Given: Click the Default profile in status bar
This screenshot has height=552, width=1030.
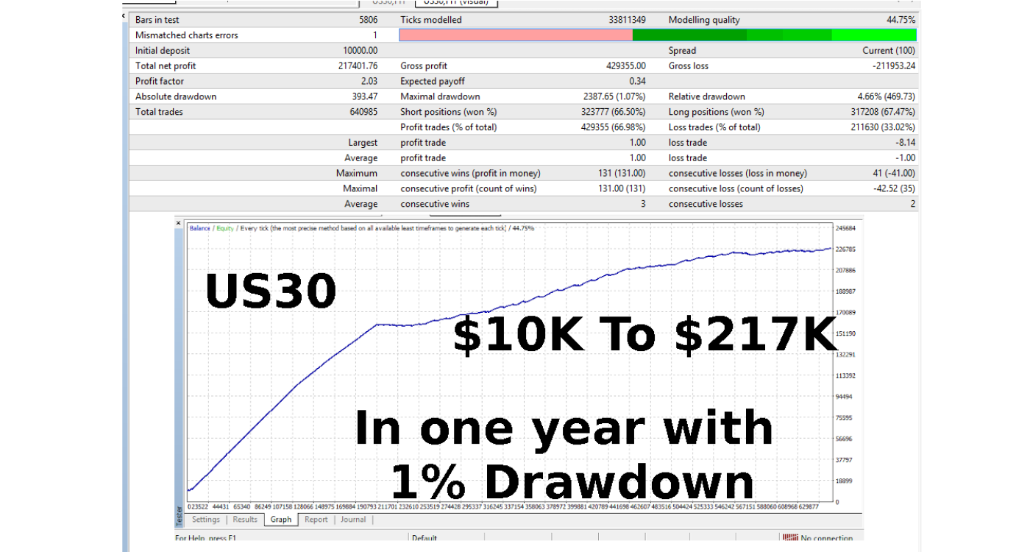Looking at the screenshot, I should [425, 539].
